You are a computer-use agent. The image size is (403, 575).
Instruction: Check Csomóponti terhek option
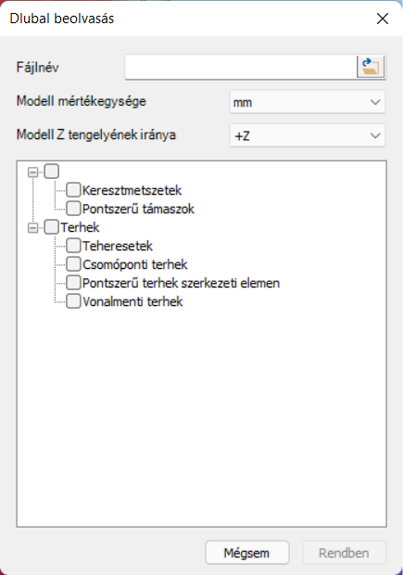(73, 264)
